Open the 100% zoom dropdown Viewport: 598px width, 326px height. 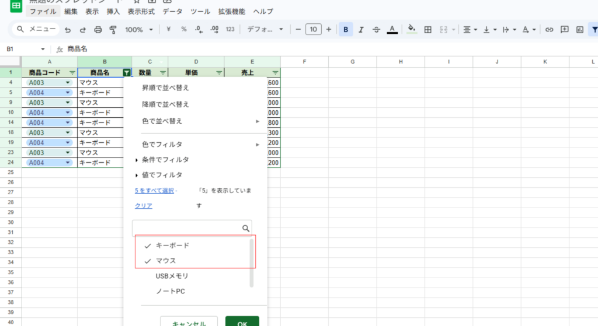click(x=139, y=30)
